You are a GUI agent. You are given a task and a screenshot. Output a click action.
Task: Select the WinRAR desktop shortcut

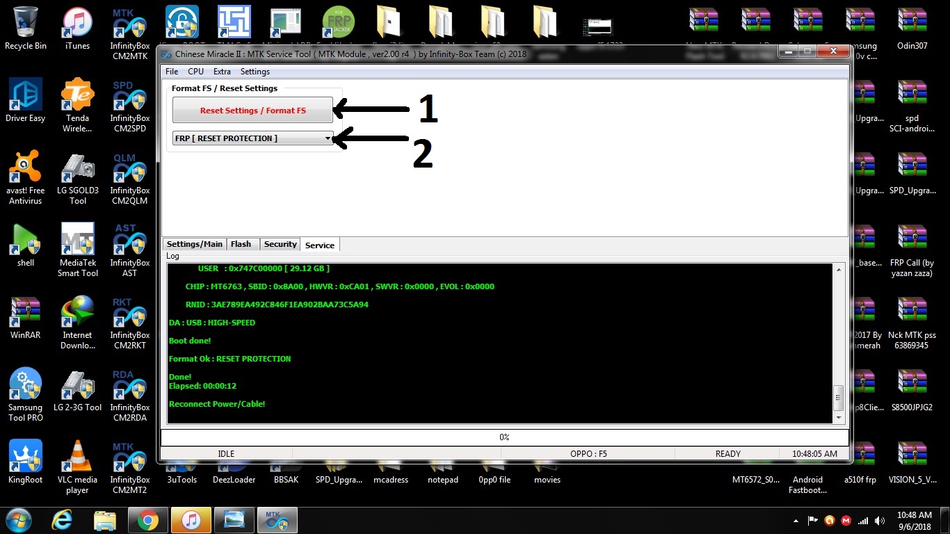pos(26,318)
